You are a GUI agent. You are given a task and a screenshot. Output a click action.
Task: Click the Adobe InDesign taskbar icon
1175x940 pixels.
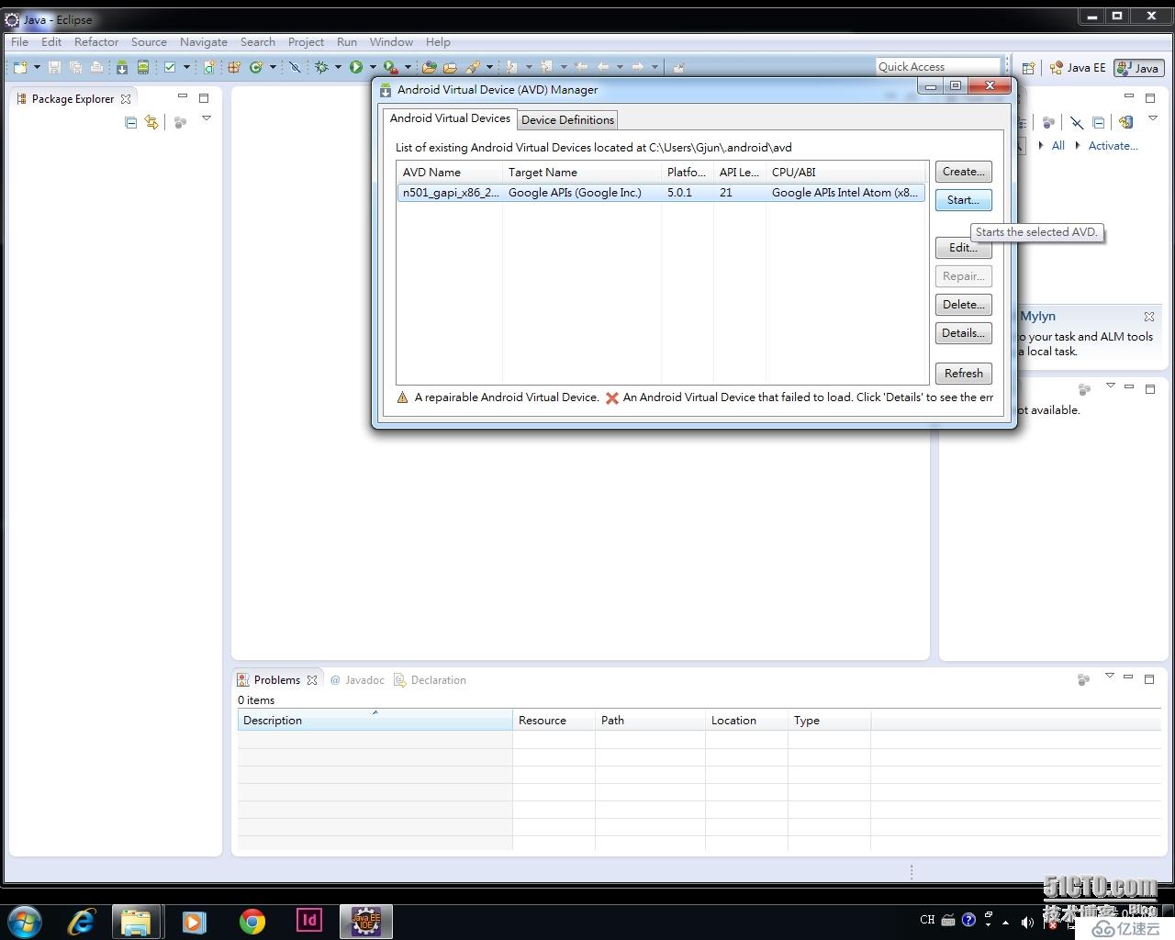[309, 920]
